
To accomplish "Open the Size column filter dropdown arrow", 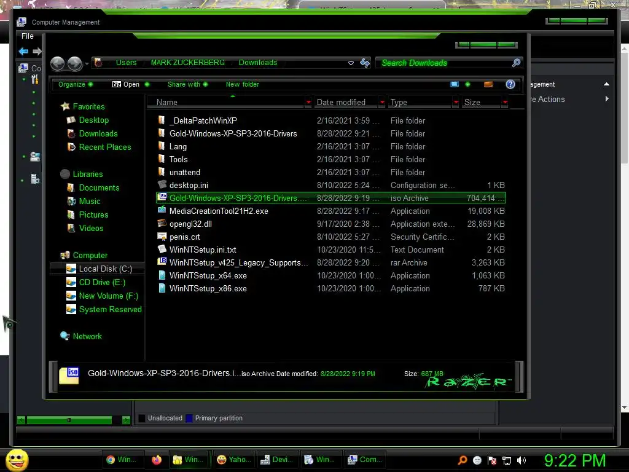I will [x=505, y=103].
